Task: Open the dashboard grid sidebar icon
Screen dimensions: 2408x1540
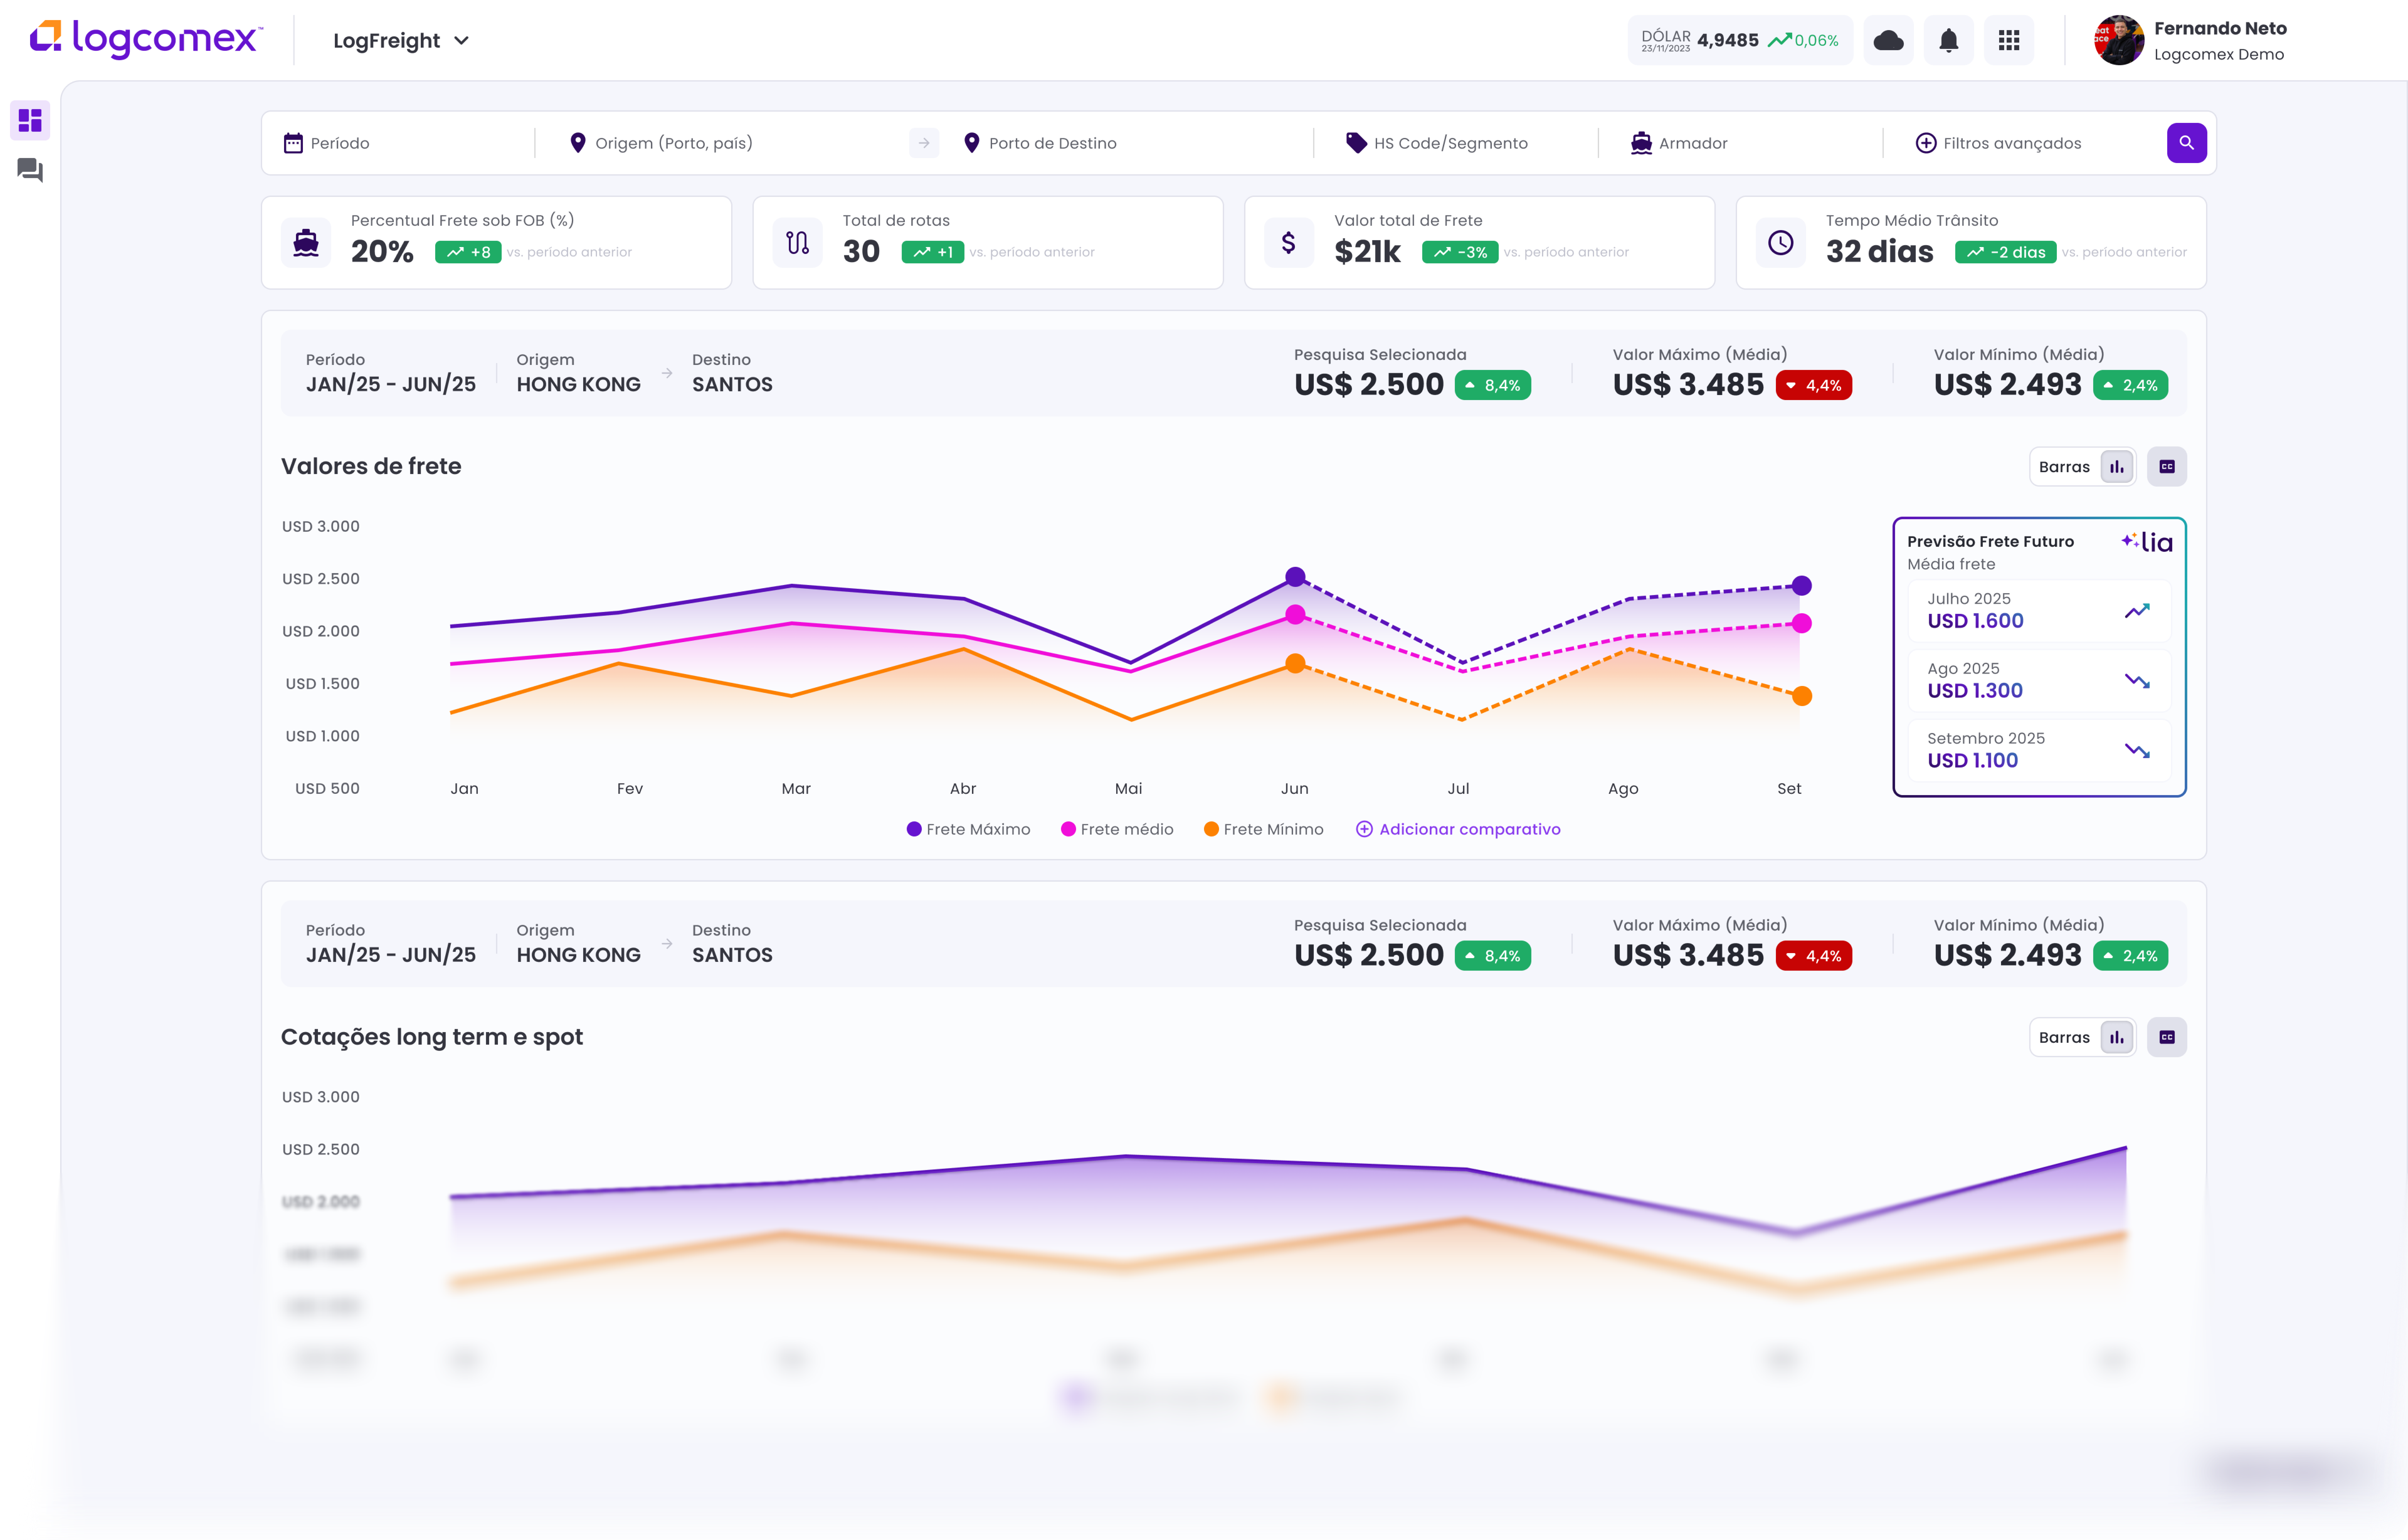Action: point(30,120)
